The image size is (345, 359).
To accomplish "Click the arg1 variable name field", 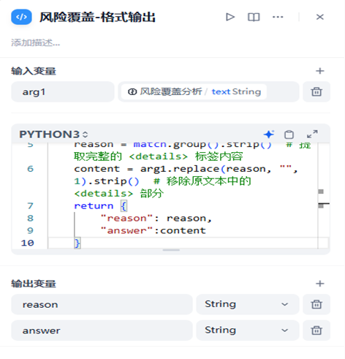I will tap(63, 92).
